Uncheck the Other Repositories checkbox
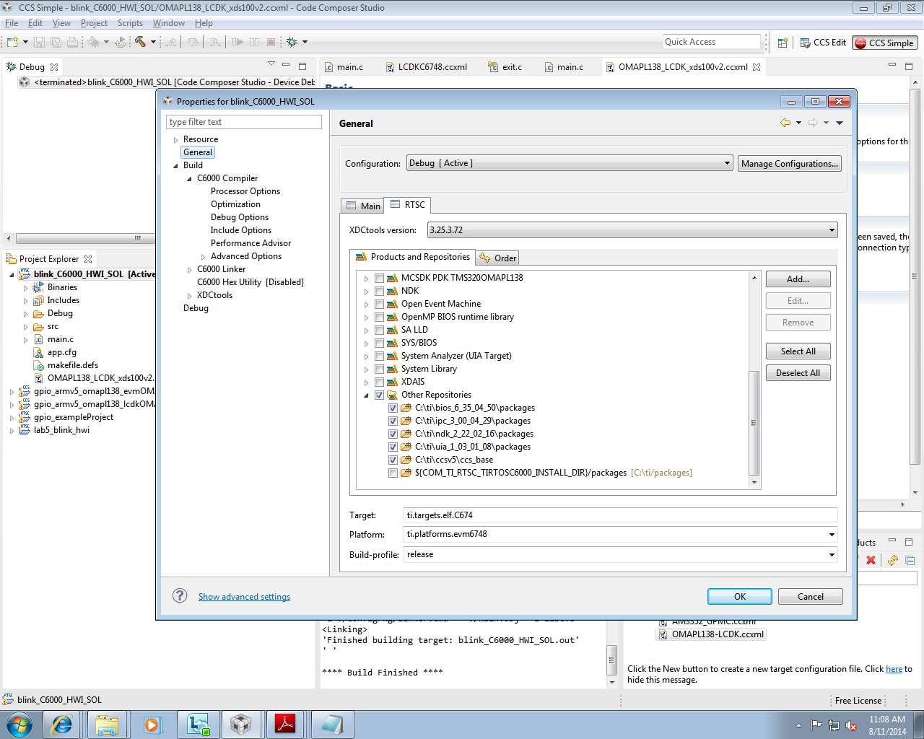 [379, 395]
